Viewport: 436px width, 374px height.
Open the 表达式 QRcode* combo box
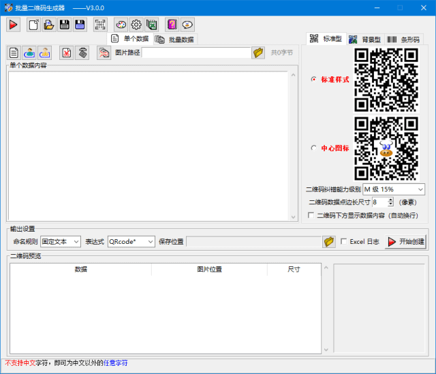(x=131, y=241)
